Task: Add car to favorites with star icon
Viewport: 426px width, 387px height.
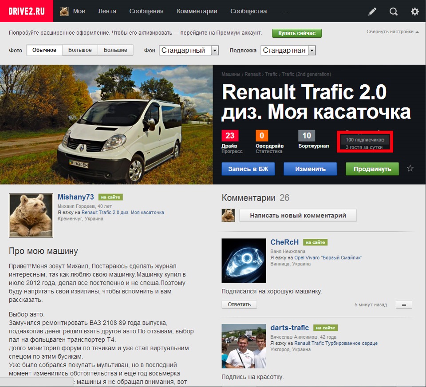Action: [x=410, y=169]
